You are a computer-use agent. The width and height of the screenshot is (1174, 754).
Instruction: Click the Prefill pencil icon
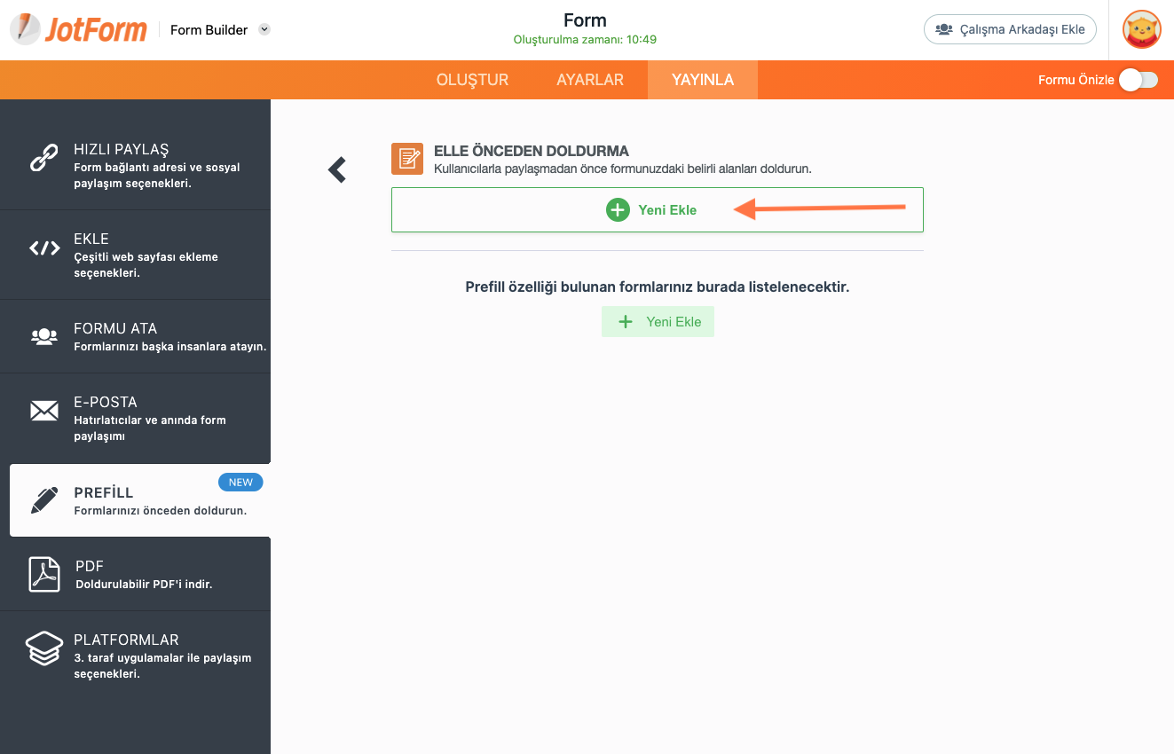[x=44, y=500]
